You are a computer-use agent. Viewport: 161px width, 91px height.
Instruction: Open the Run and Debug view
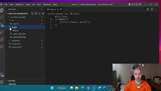[x=2, y=32]
